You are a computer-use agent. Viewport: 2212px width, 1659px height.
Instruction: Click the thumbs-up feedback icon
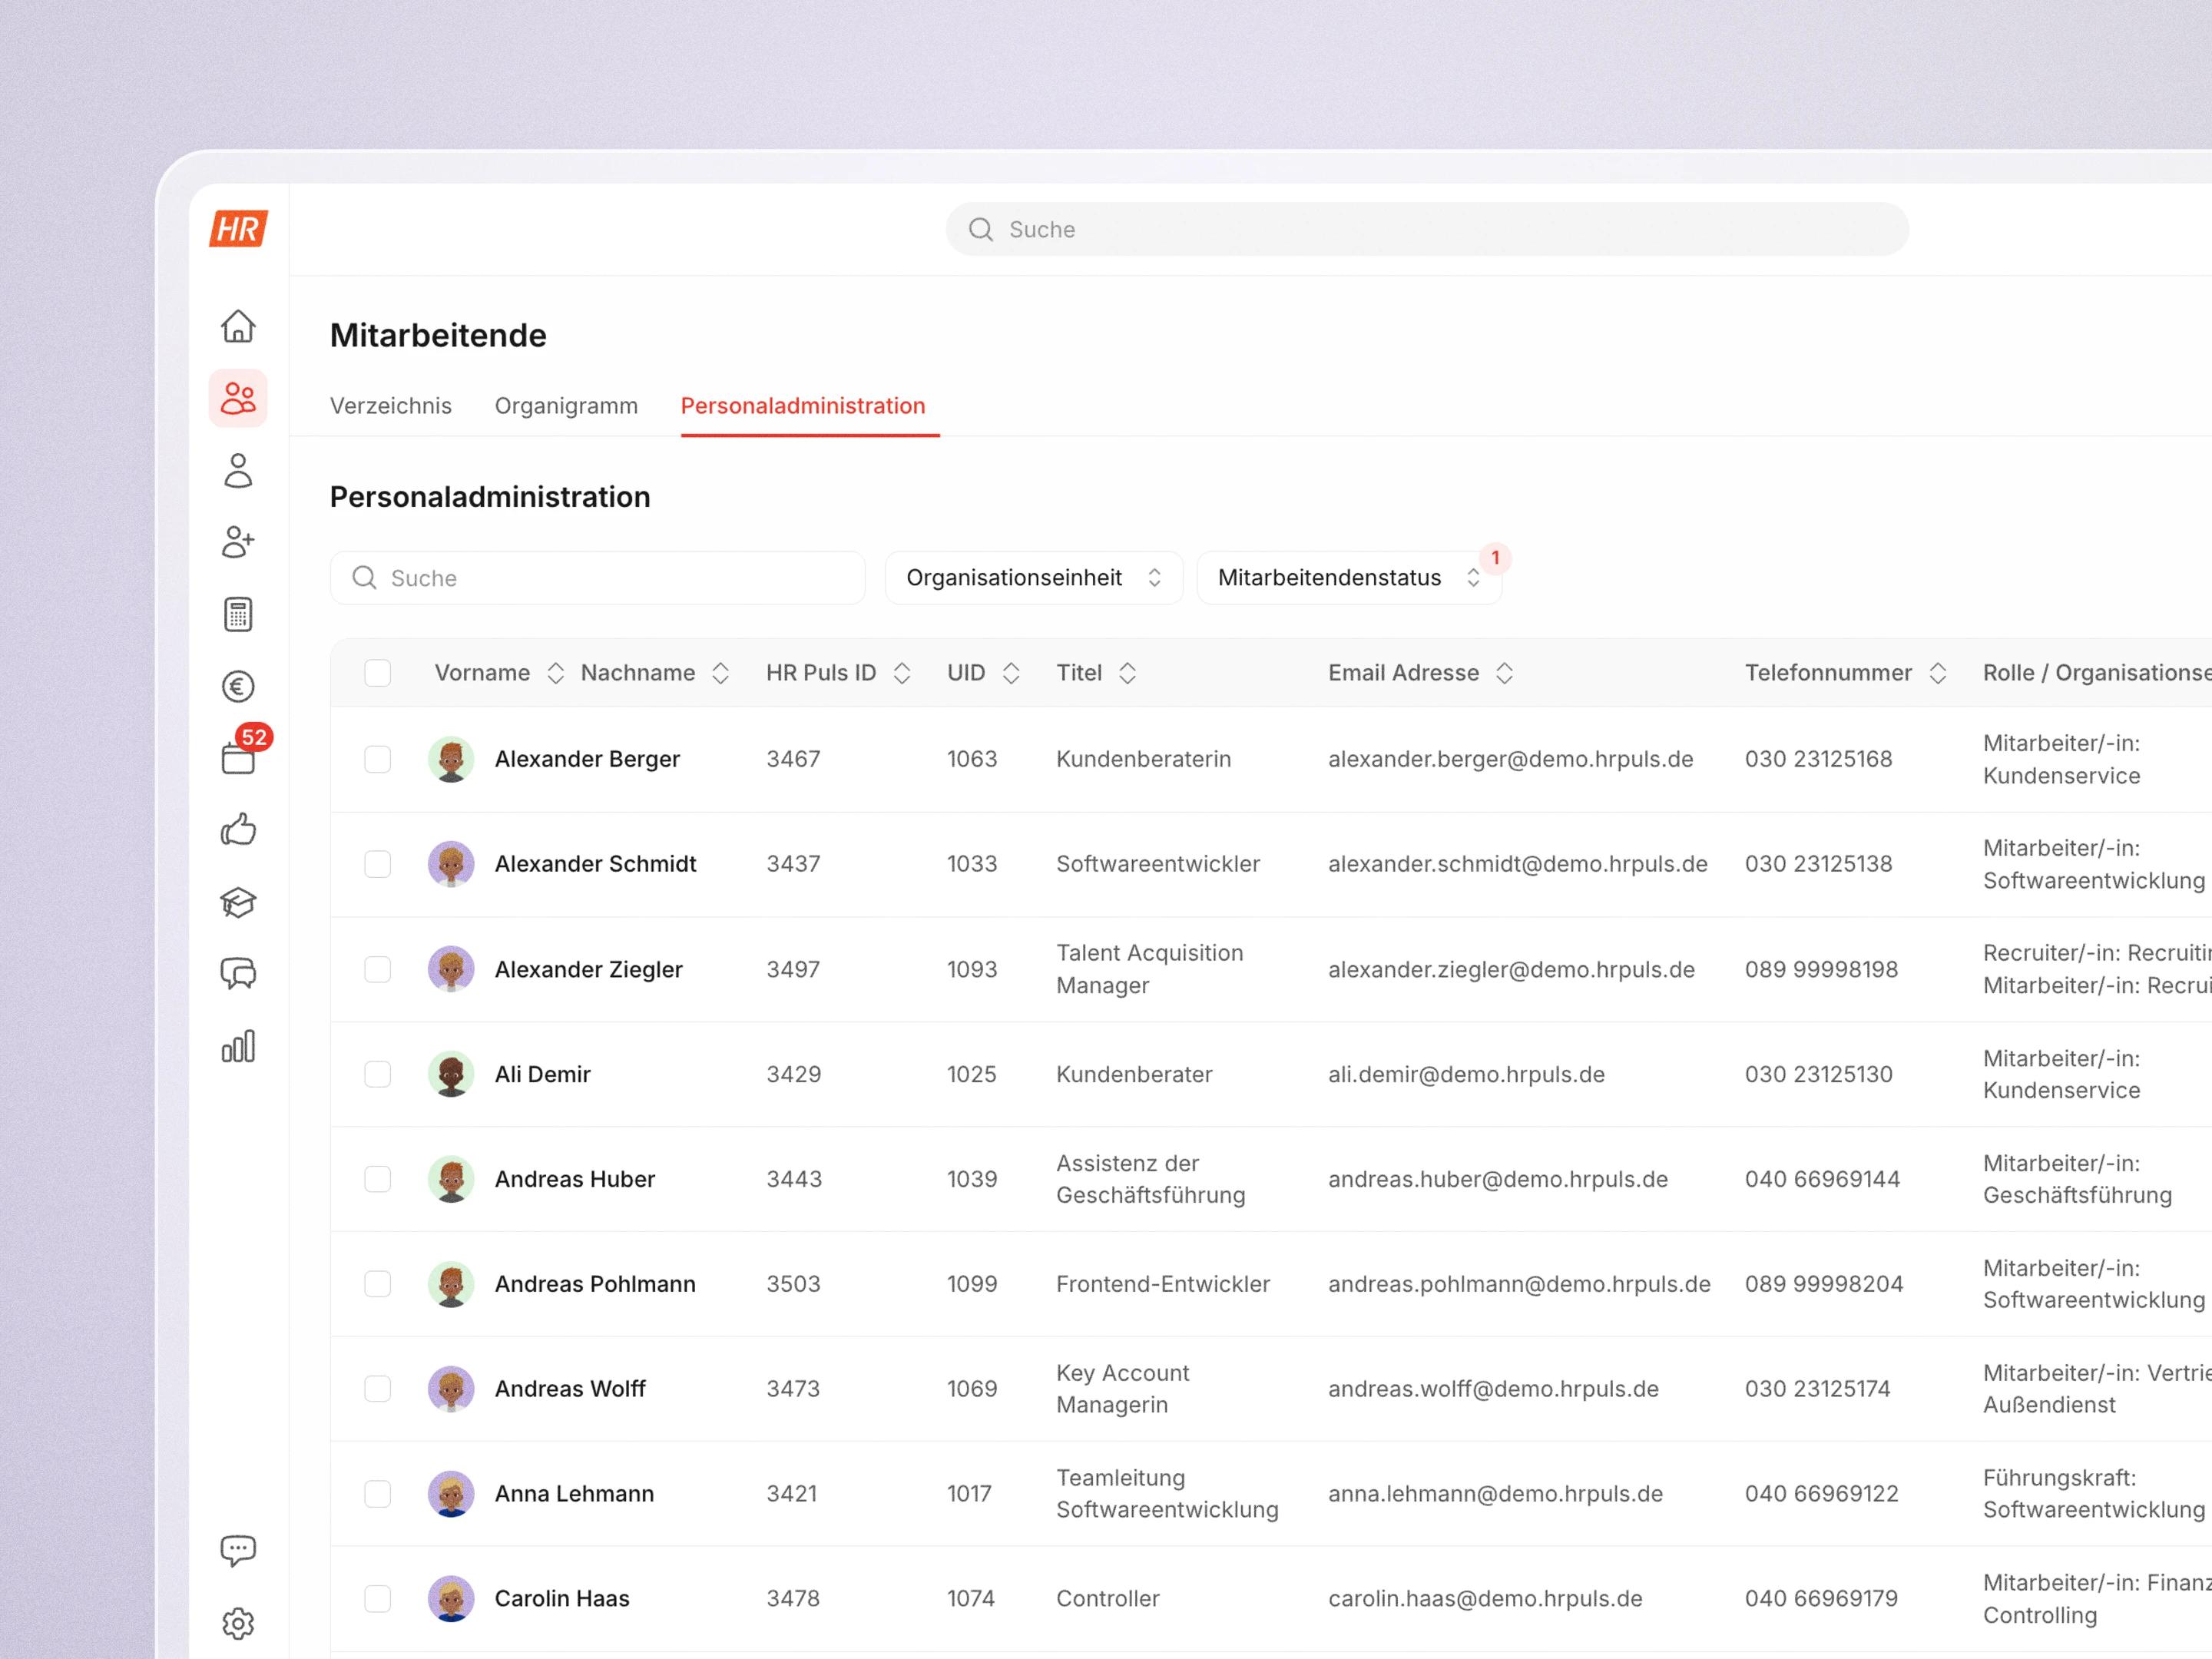point(238,830)
